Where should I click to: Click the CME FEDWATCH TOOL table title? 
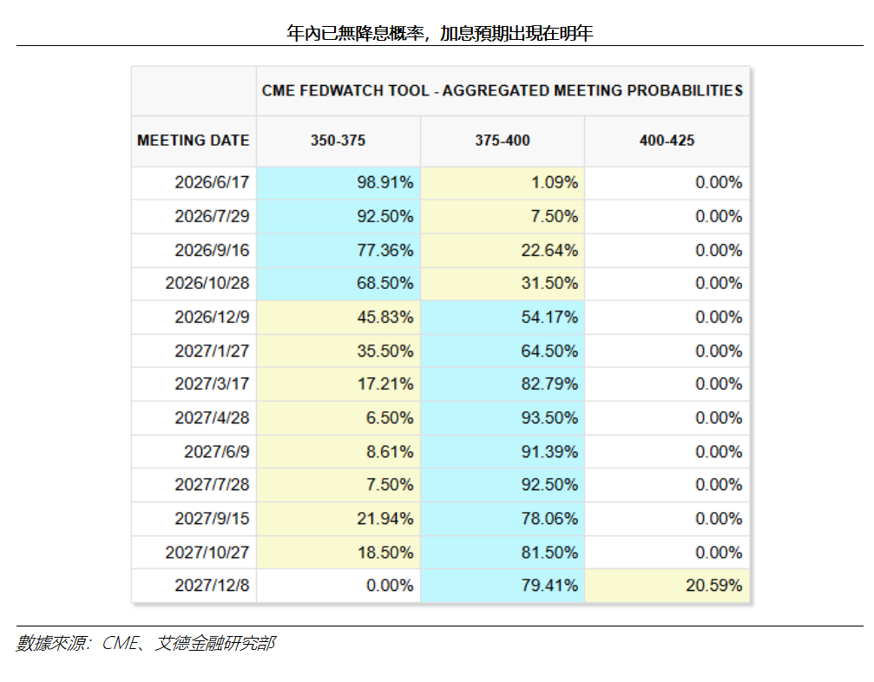pos(503,91)
